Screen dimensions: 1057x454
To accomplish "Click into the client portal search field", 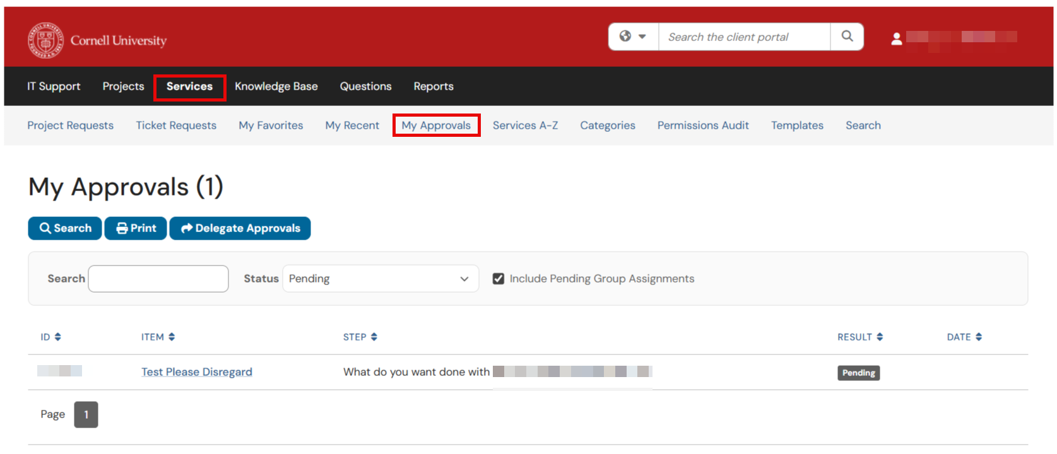I will point(745,37).
